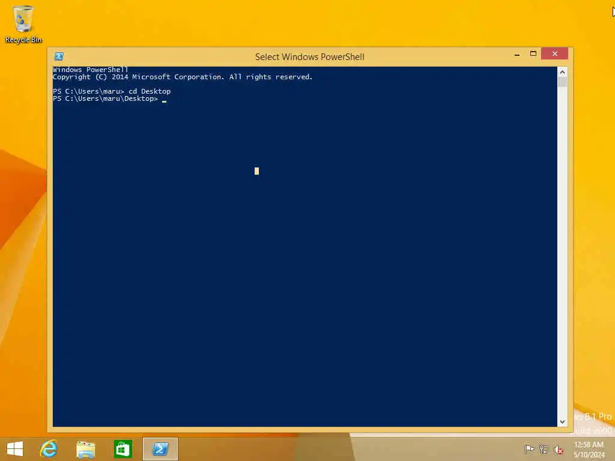The image size is (615, 461).
Task: Maximize the PowerShell window
Action: [x=533, y=53]
